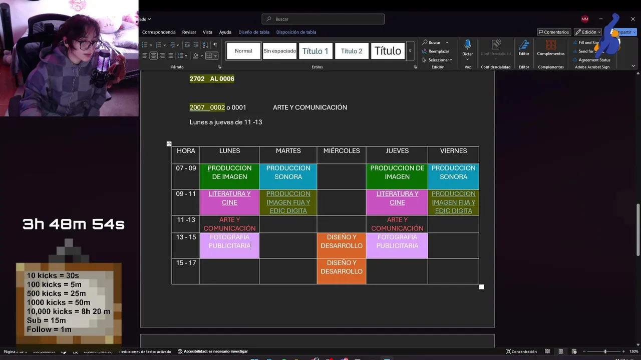
Task: Open Complementos add-ins
Action: coord(551,48)
